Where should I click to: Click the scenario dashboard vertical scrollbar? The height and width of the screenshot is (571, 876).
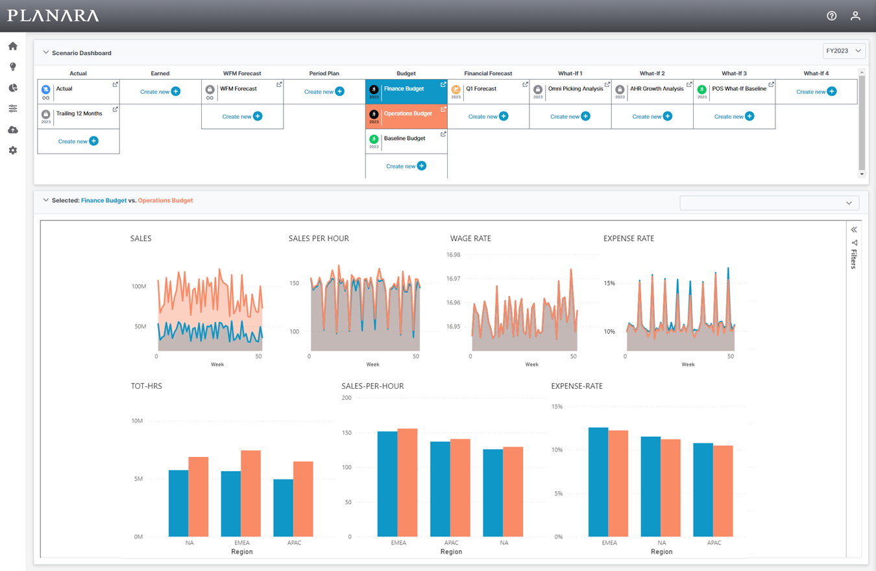[862, 122]
